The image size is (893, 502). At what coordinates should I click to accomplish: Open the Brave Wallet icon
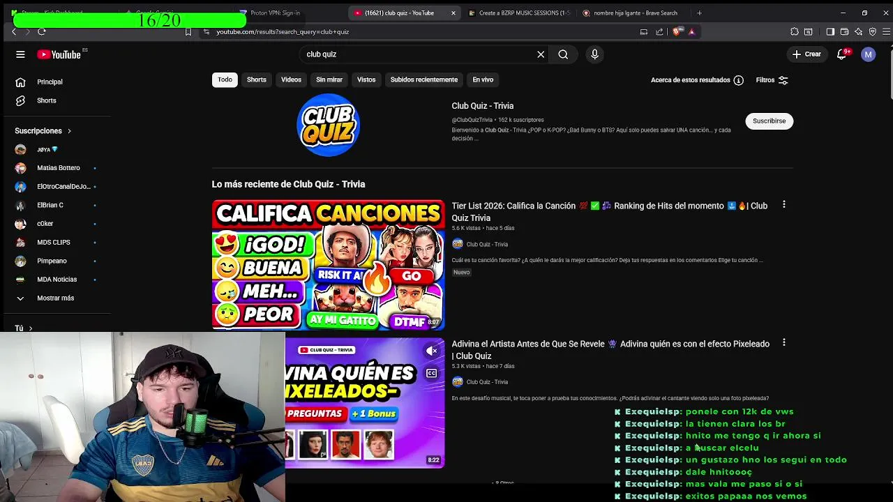click(844, 31)
